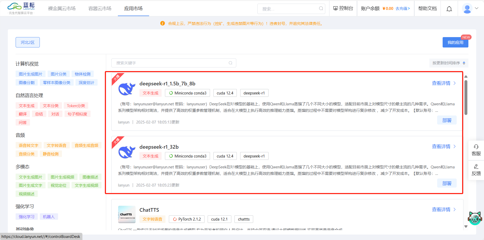Filter by 物体检测 tag
Image resolution: width=484 pixels, height=240 pixels.
point(82,74)
